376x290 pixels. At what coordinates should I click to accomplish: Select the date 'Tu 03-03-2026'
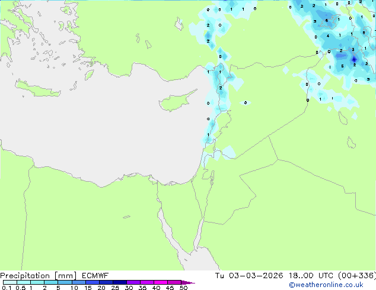click(x=249, y=276)
